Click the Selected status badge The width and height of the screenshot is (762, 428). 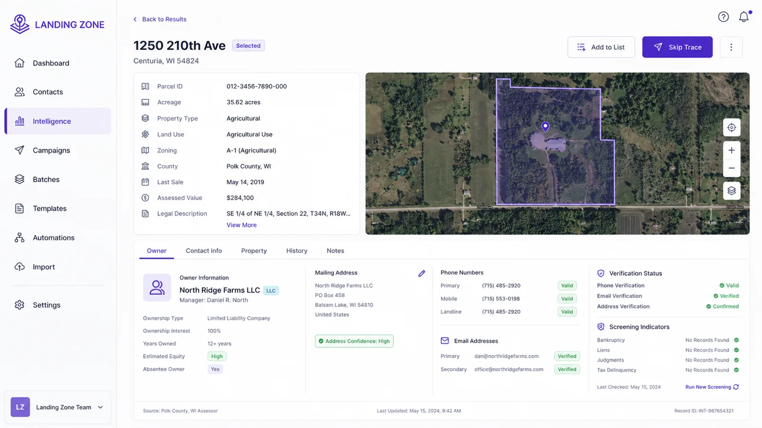pyautogui.click(x=248, y=46)
